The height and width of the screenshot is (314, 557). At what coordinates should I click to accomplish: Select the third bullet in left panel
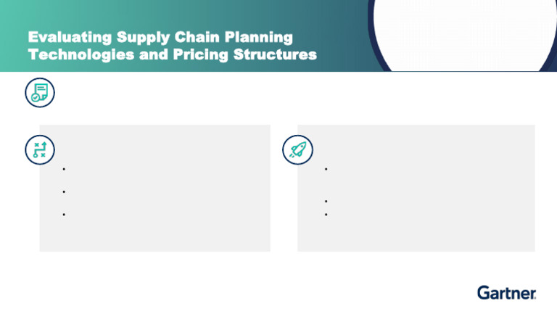click(x=64, y=215)
